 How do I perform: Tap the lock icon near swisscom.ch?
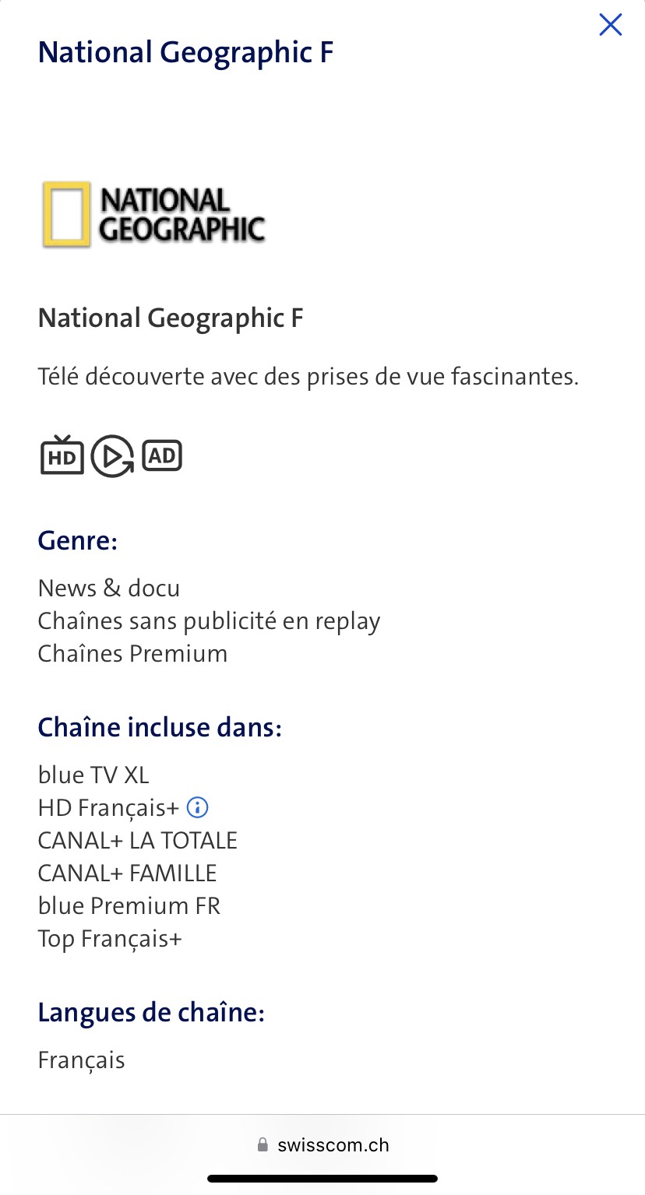point(262,1145)
